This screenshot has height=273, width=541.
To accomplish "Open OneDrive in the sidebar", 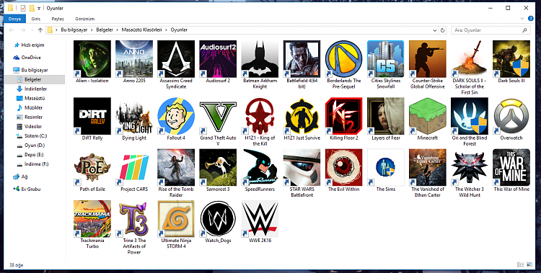I will (x=31, y=58).
